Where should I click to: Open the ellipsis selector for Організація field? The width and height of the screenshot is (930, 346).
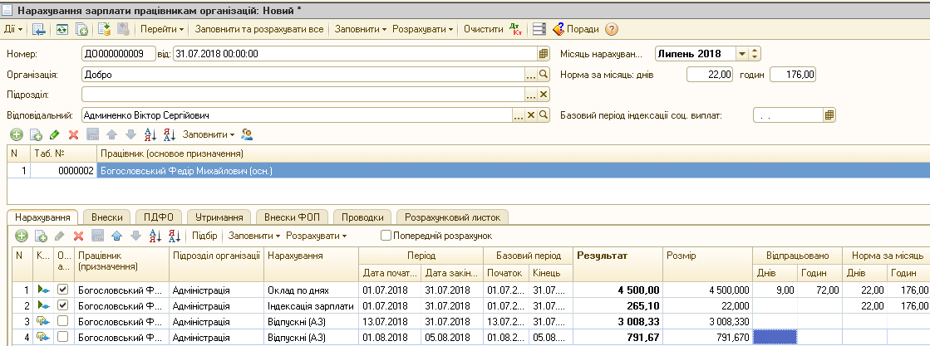(531, 75)
